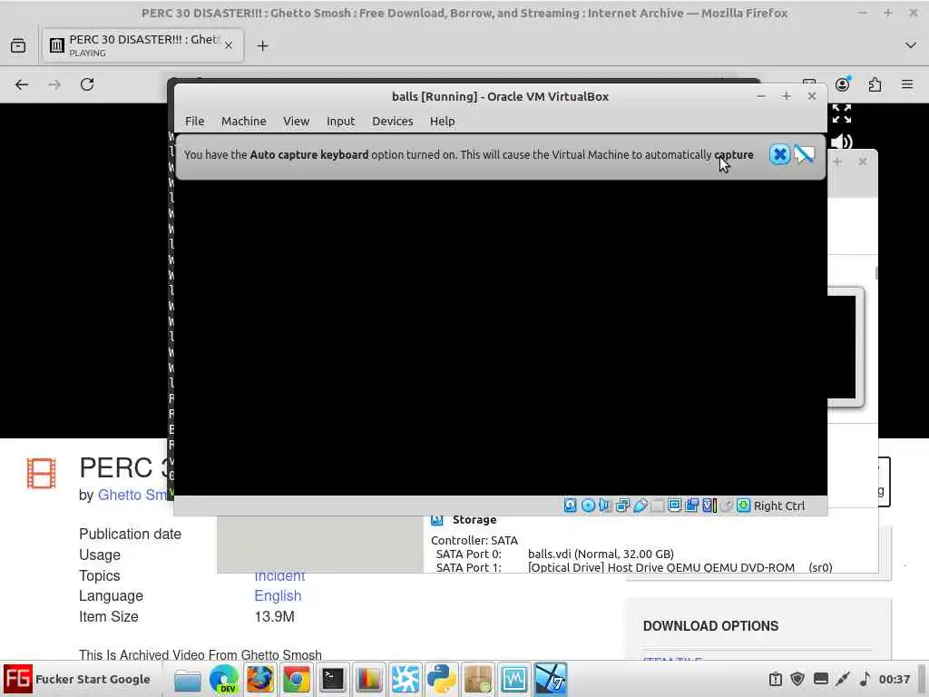
Task: Click the CPU virtualization status icon
Action: [x=709, y=506]
